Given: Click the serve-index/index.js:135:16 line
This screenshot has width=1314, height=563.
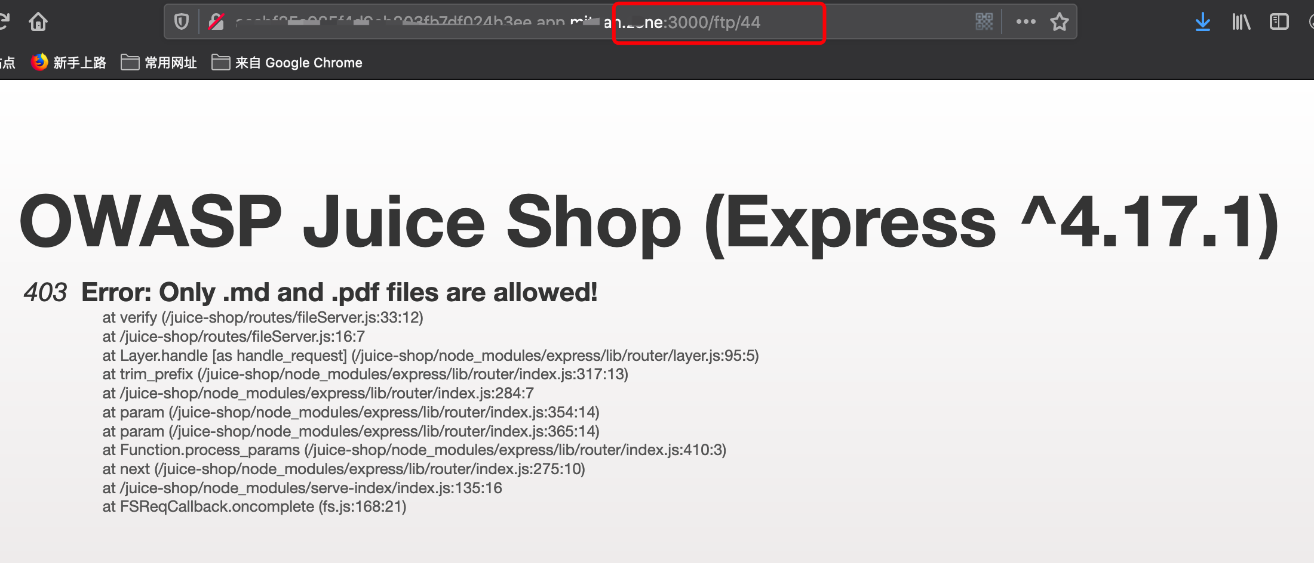Looking at the screenshot, I should (302, 488).
